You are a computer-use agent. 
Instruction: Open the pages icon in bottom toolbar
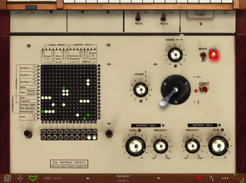(7, 178)
